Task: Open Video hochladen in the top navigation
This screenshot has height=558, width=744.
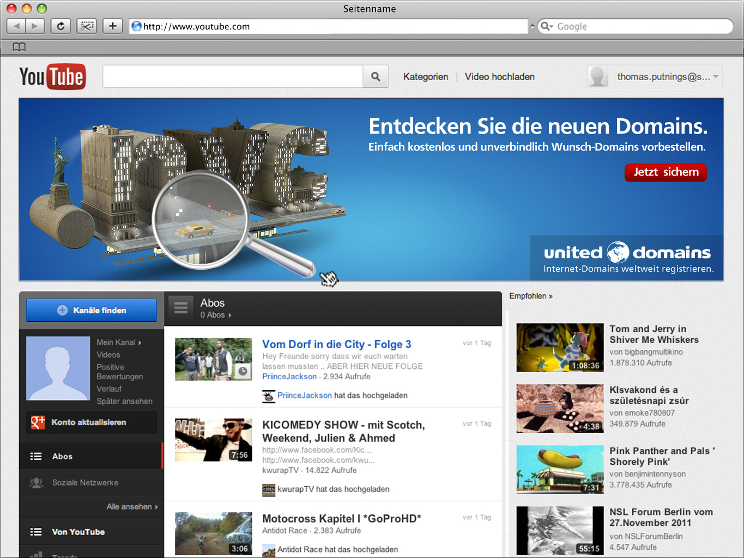Action: (x=500, y=77)
